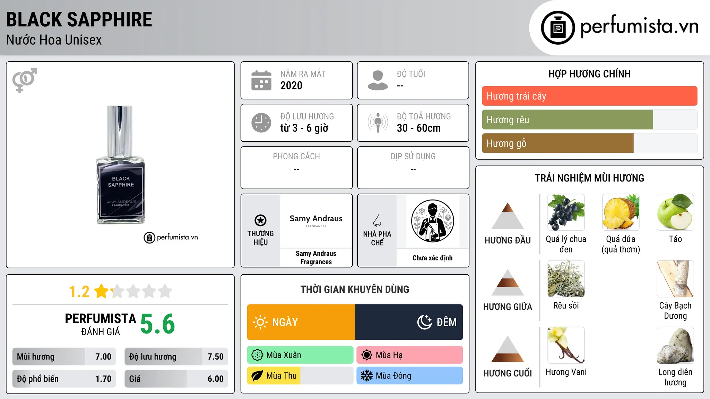Click the snowflake icon for Mùa Đông
Screen dimensions: 710x399
[367, 376]
